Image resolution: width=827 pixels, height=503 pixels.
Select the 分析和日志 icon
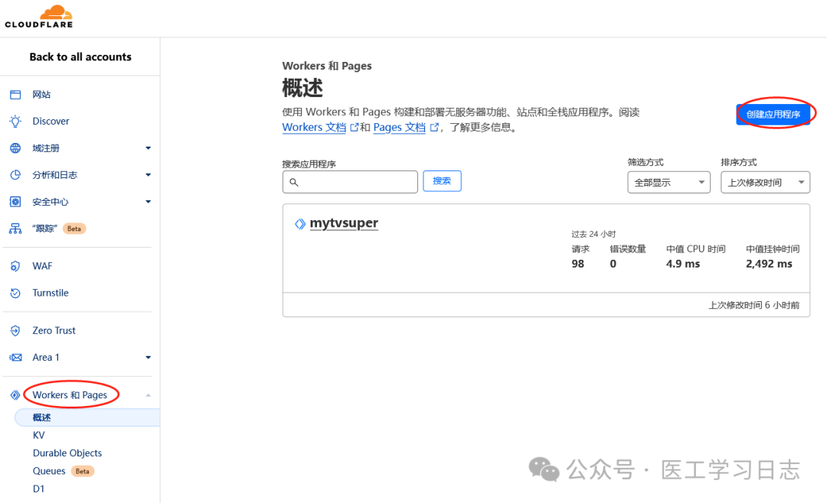tap(15, 174)
